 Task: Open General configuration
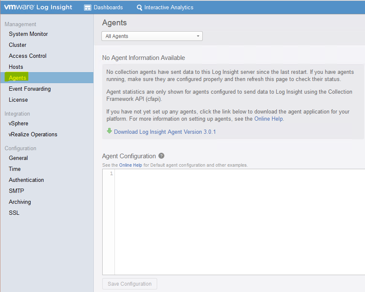tap(18, 158)
